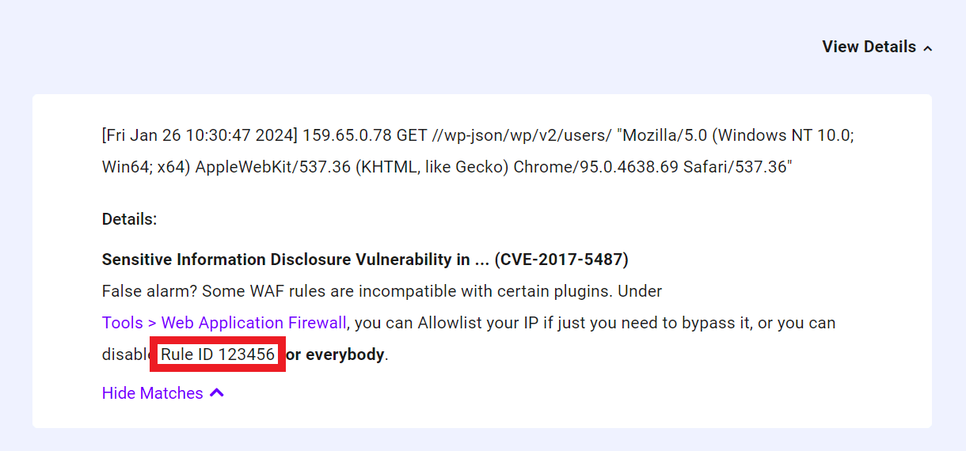Select the IP address 159.65.0.78
966x451 pixels.
click(x=347, y=135)
